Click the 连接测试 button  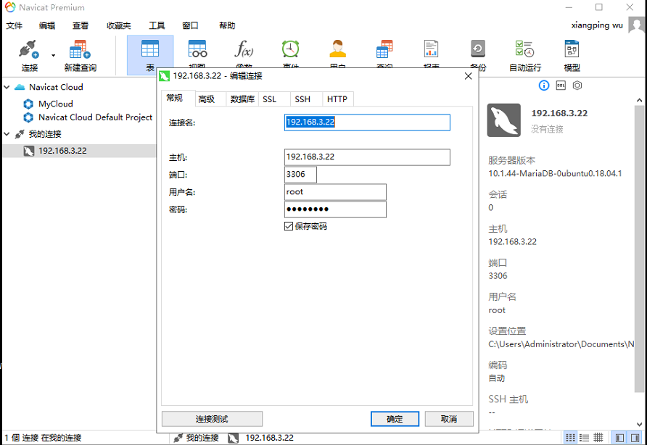(x=212, y=419)
